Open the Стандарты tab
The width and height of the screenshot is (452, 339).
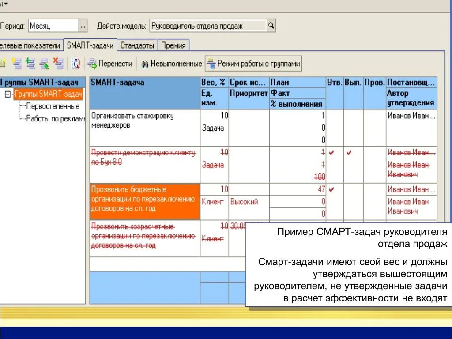pyautogui.click(x=137, y=45)
